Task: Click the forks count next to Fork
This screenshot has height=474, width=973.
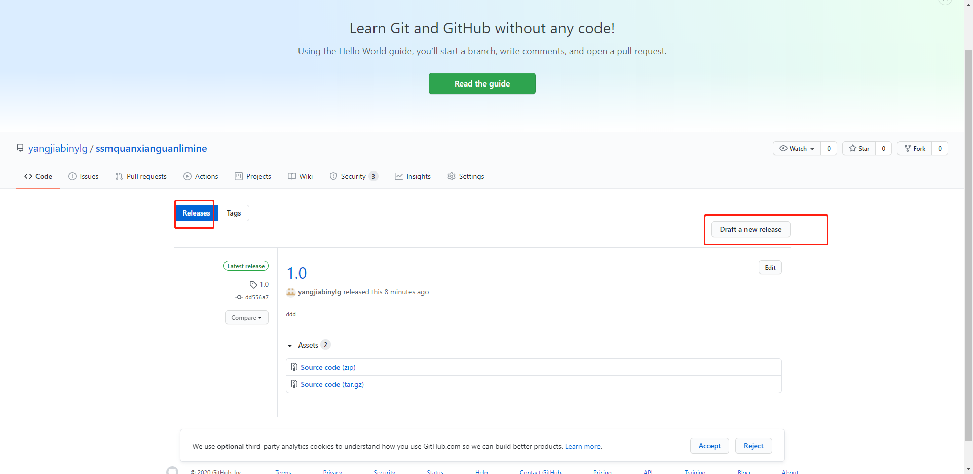Action: pos(940,148)
